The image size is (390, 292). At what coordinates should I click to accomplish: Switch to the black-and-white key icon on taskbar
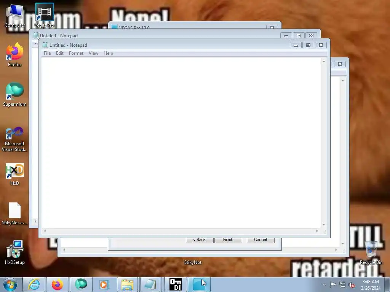pos(175,284)
